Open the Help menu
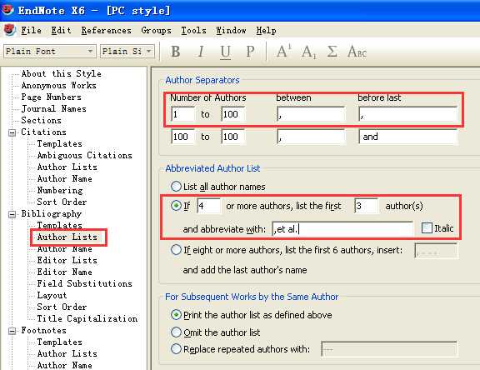Screen dimensions: 480x370 click(x=267, y=30)
